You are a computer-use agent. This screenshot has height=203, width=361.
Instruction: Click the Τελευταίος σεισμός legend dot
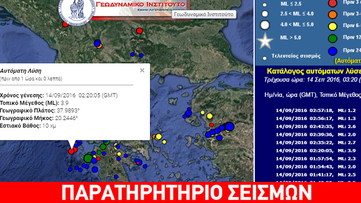tap(265, 58)
